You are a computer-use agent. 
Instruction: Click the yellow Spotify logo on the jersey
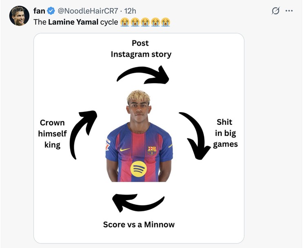[139, 169]
